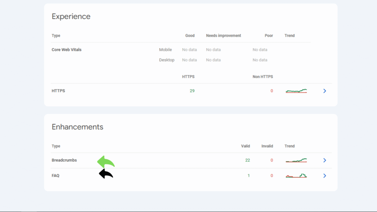Select the Breadcrumbs enhancement row label
The image size is (377, 212).
coord(64,160)
